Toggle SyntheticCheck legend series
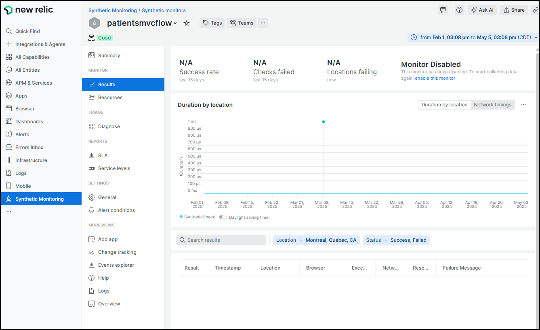The image size is (540, 330). pos(198,217)
